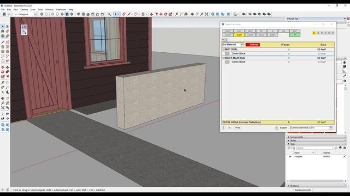Click the Zoom Extents icon in top toolbar
Image resolution: width=350 pixels, height=196 pixels.
point(207,14)
